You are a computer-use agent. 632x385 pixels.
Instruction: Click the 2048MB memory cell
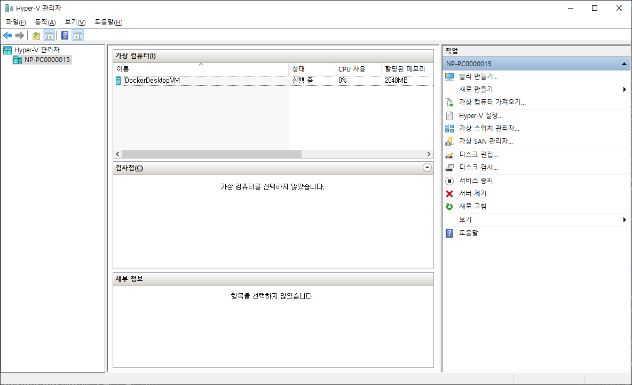pos(396,81)
